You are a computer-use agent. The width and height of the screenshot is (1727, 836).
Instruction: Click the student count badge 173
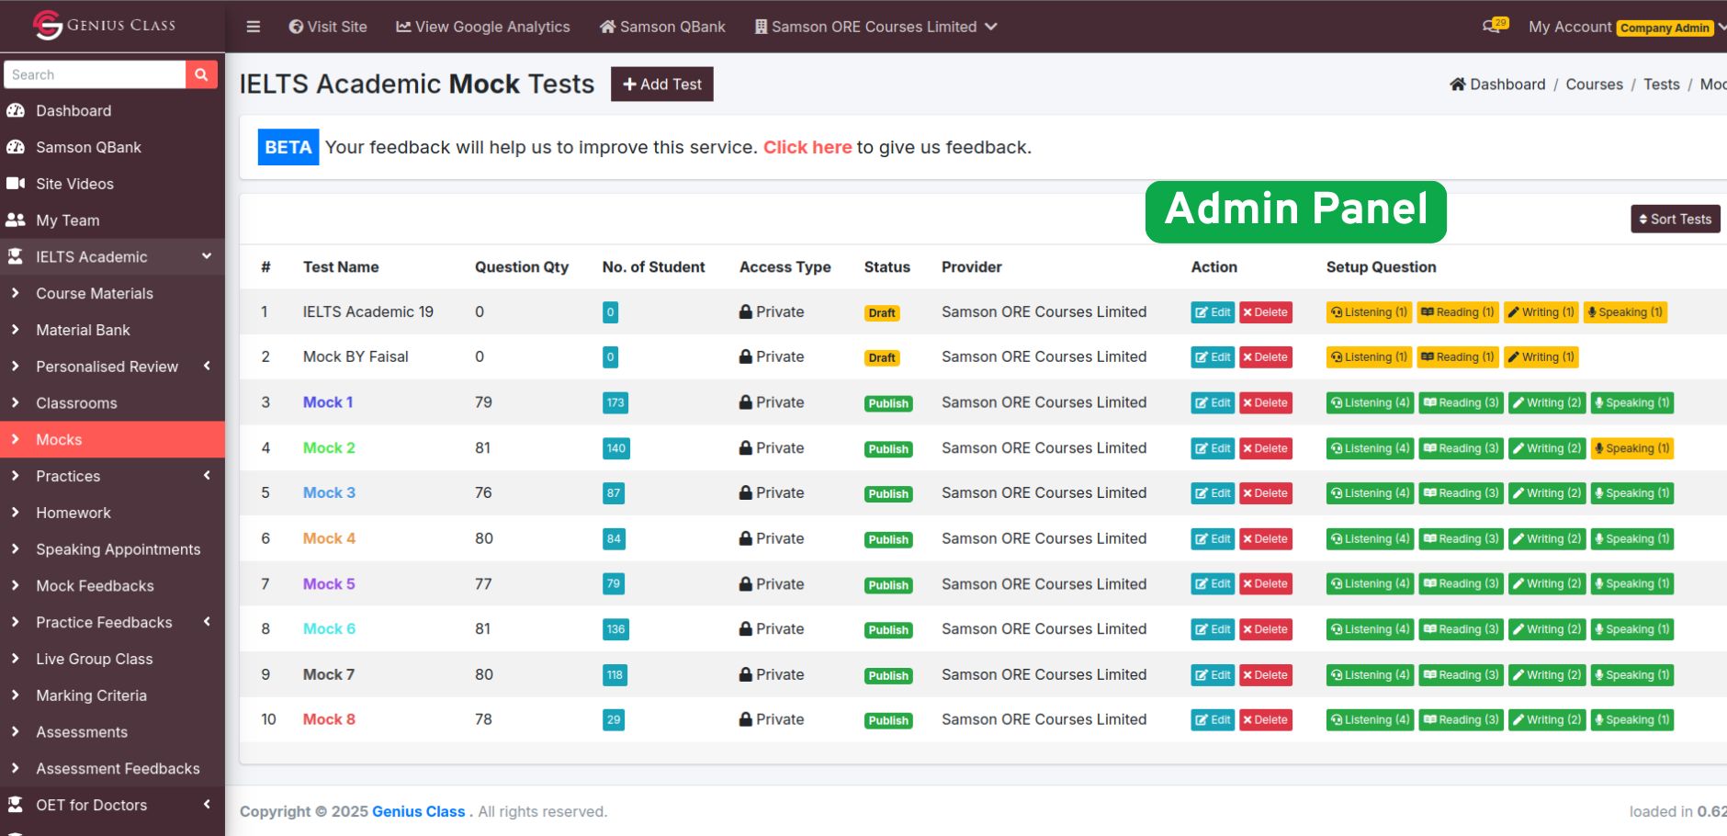pos(615,402)
